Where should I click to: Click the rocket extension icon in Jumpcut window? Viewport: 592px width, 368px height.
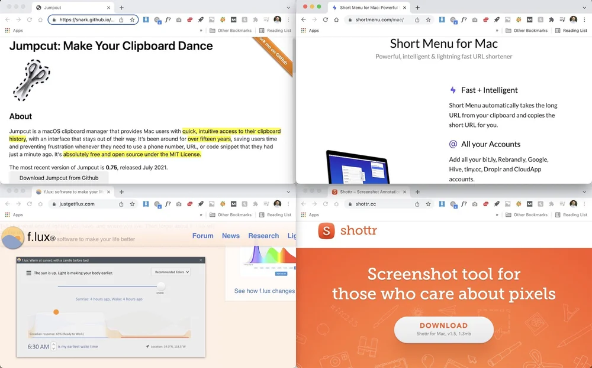(x=201, y=19)
